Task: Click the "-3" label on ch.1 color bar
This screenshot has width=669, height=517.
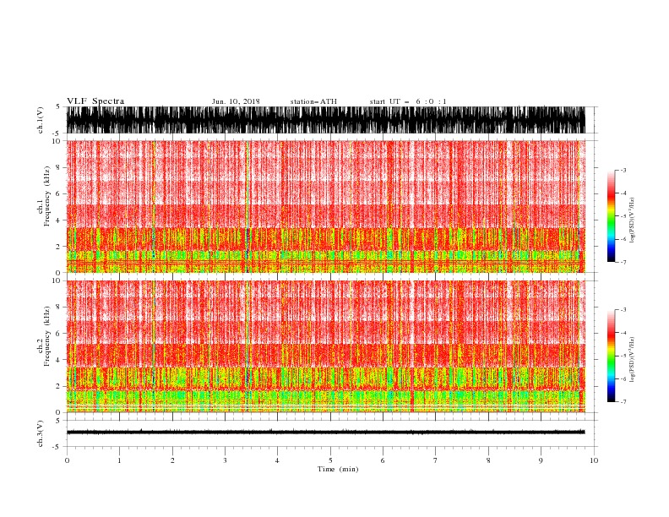Action: pyautogui.click(x=623, y=170)
